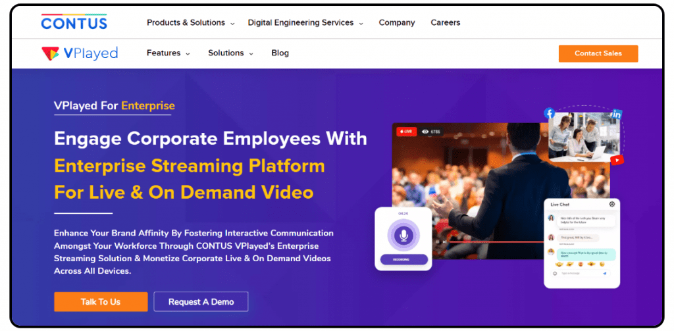Click the first chat user's avatar

[x=551, y=218]
